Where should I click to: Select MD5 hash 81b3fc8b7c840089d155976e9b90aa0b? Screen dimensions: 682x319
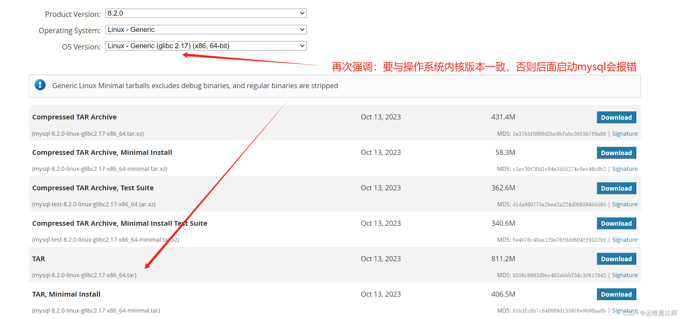click(x=559, y=311)
